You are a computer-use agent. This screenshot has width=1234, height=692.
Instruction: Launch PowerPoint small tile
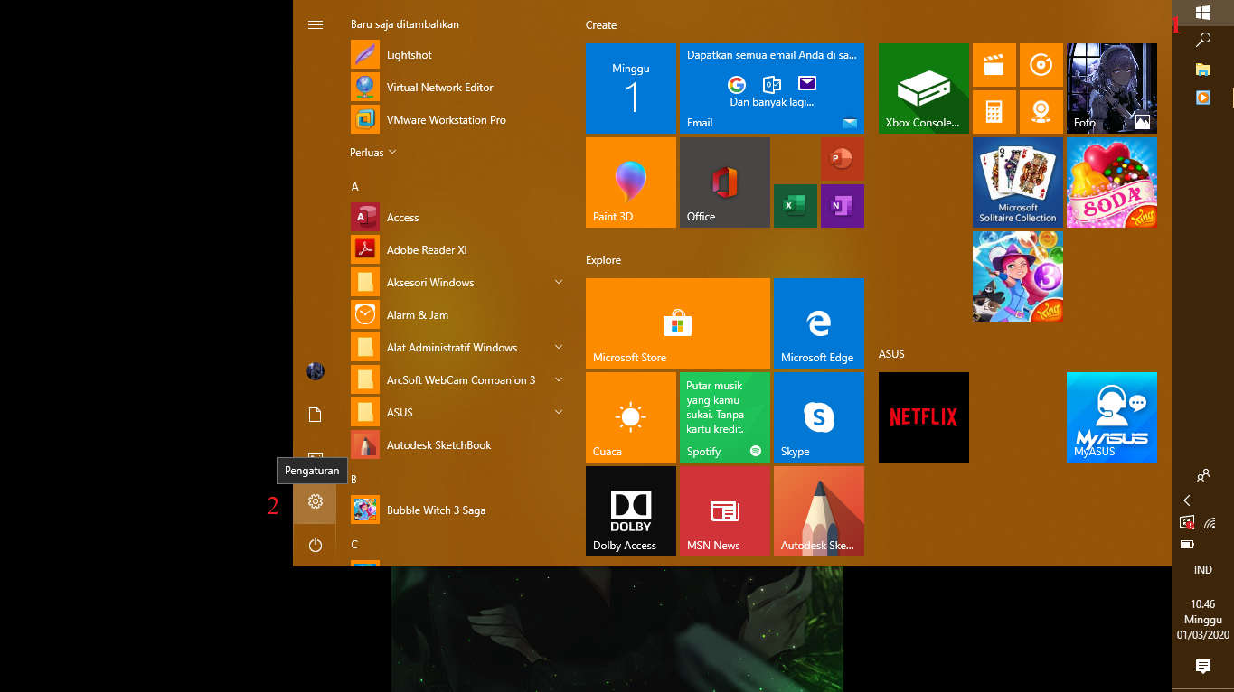point(843,159)
